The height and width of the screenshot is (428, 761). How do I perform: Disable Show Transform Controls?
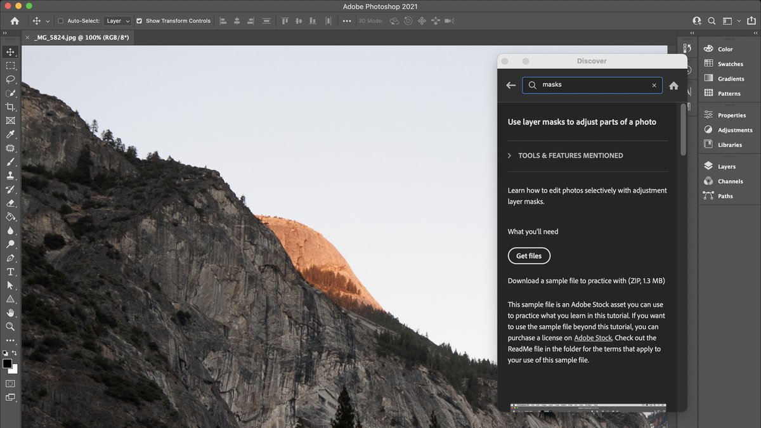[x=140, y=20]
